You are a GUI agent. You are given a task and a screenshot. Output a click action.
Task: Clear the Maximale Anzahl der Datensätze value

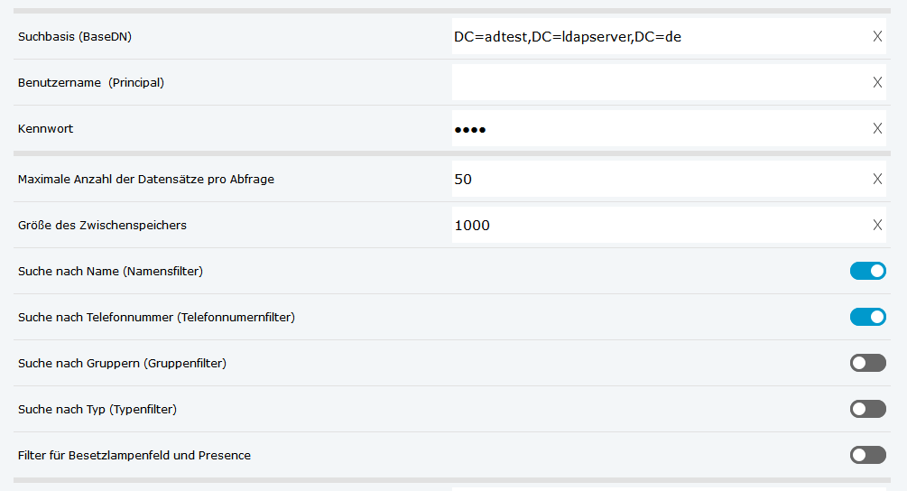click(877, 179)
